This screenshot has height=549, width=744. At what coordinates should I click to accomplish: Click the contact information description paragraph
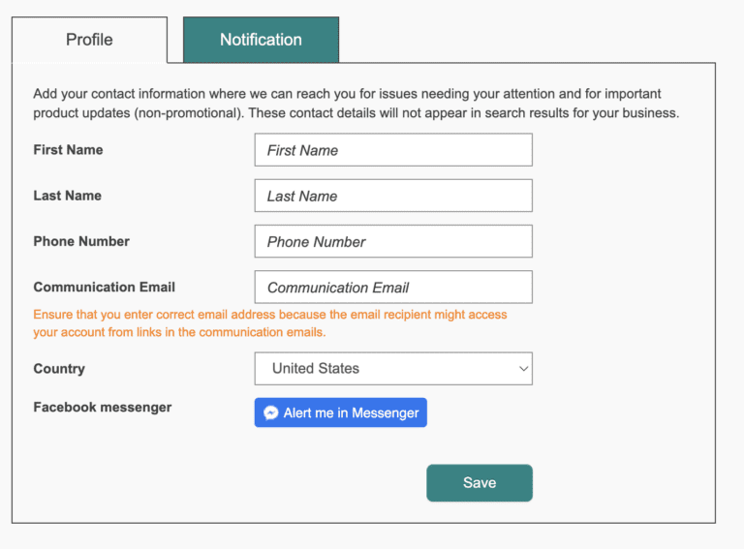pos(356,104)
